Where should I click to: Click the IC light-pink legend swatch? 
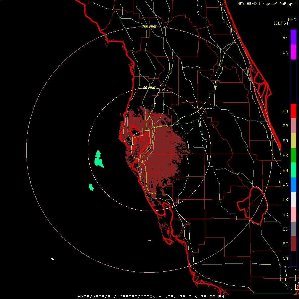[x=293, y=214]
